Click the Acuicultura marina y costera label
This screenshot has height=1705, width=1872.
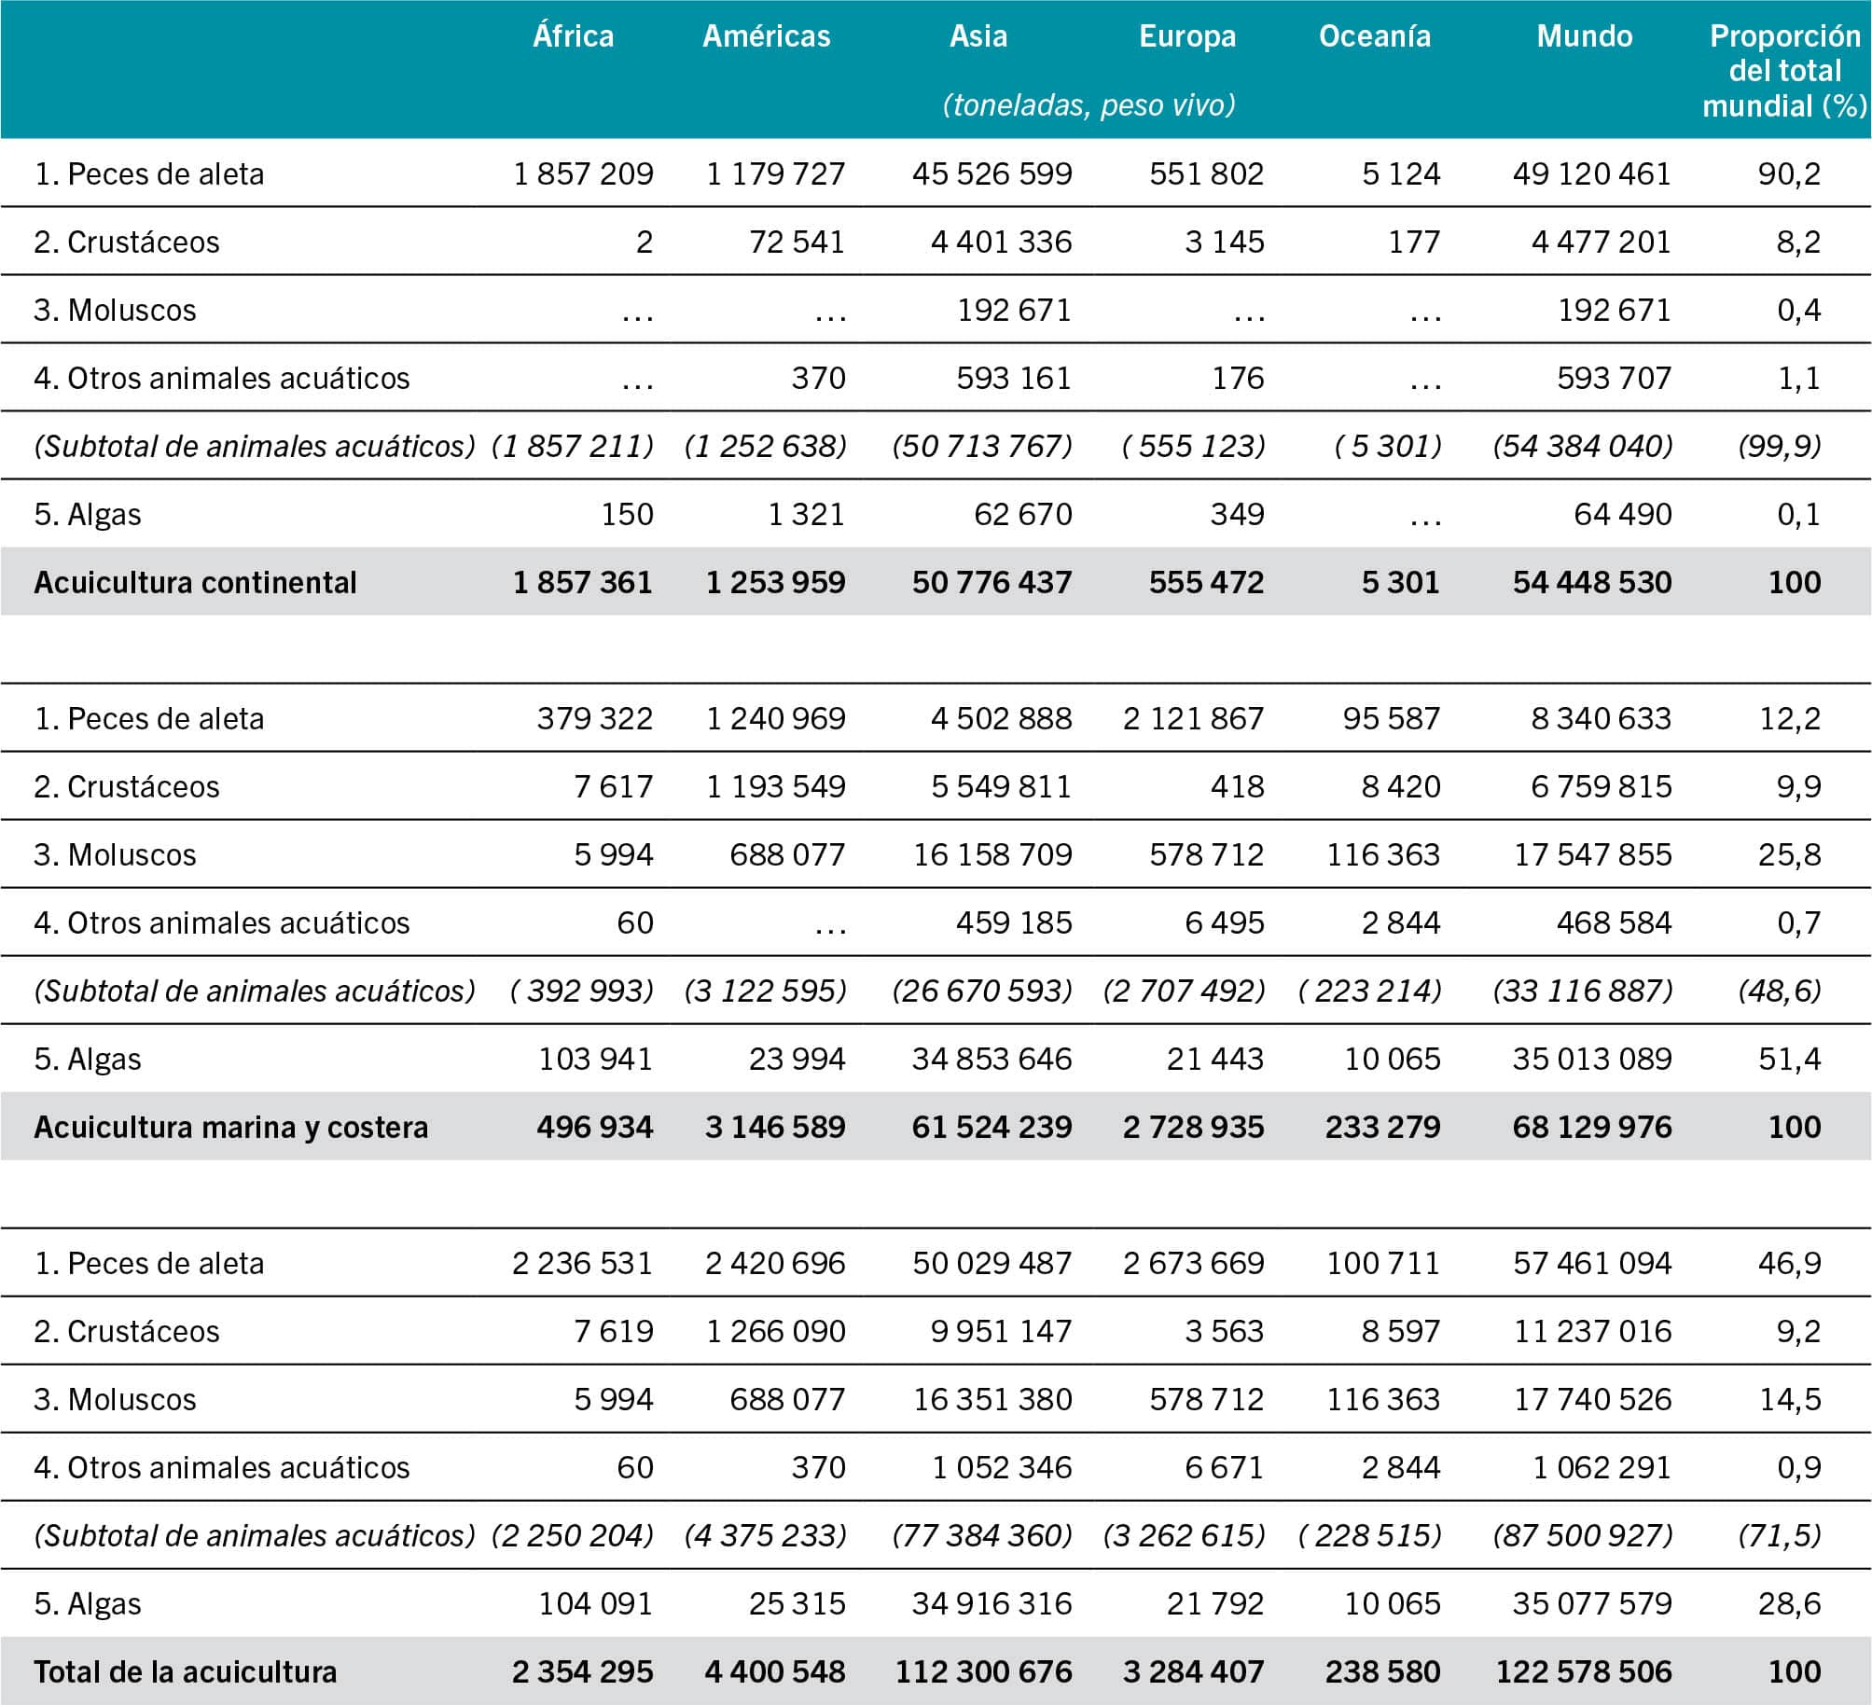(230, 1128)
